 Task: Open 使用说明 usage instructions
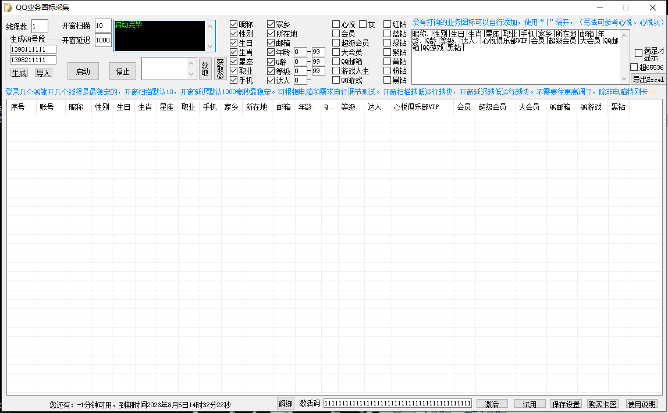click(x=642, y=404)
